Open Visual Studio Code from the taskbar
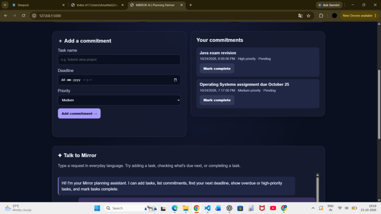The image size is (381, 214). click(x=208, y=208)
